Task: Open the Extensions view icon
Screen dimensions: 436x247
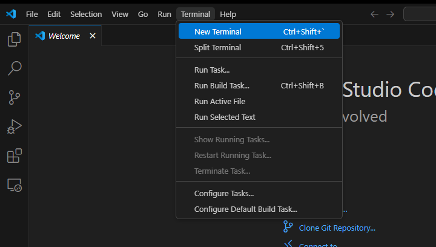Action: (14, 156)
